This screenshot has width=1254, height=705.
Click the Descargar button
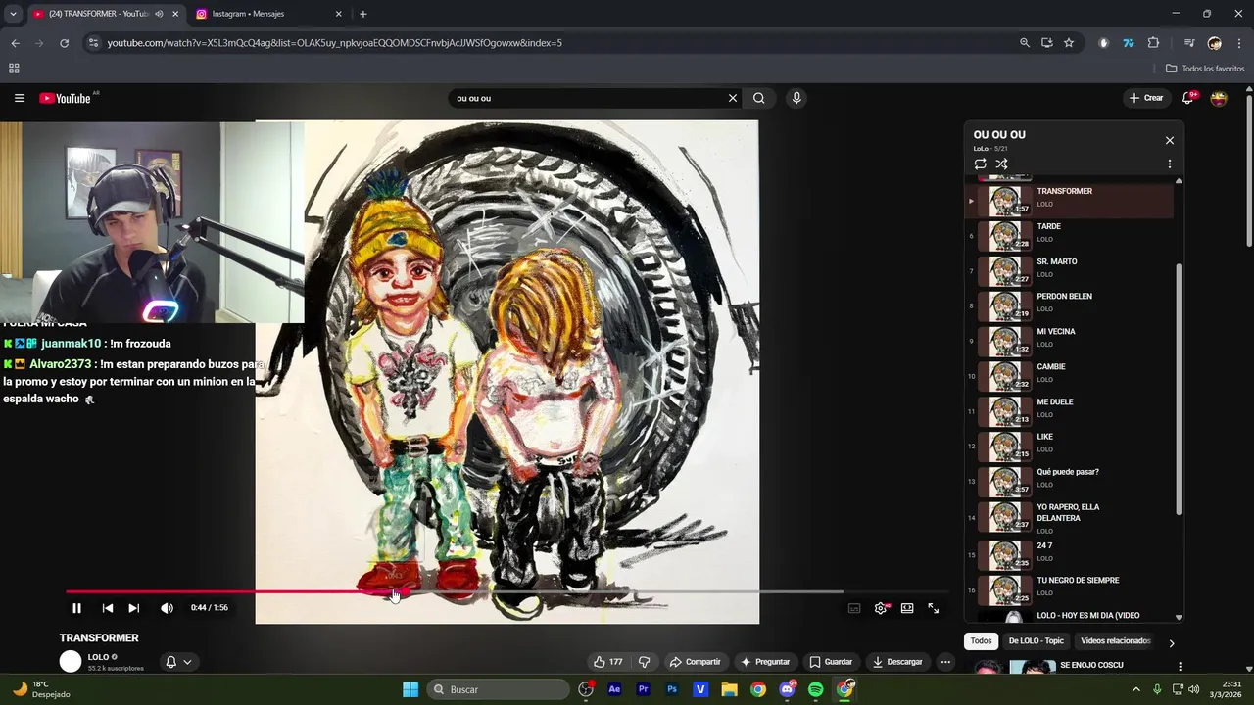[x=896, y=662]
